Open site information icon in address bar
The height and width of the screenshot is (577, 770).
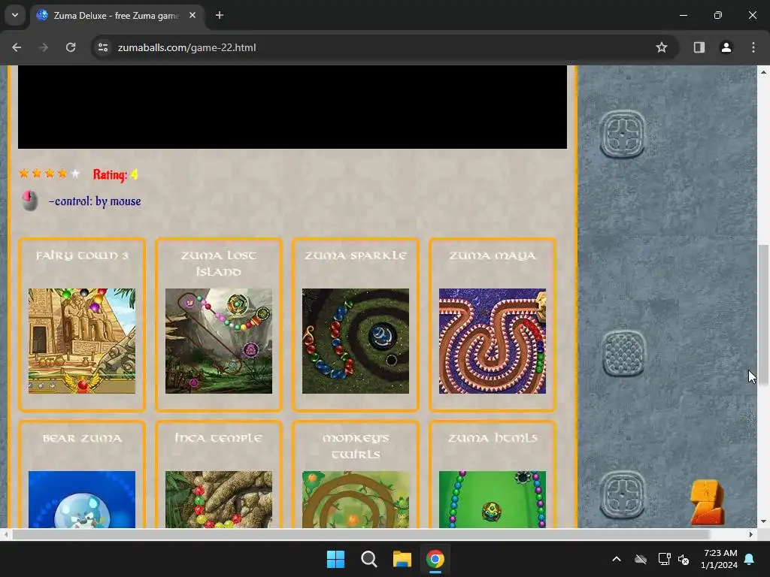point(103,47)
